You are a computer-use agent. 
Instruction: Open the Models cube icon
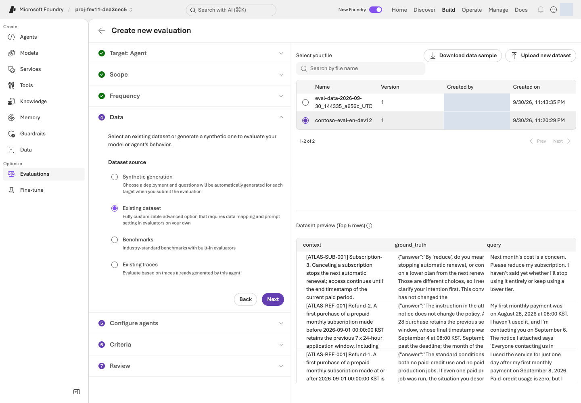click(x=11, y=53)
